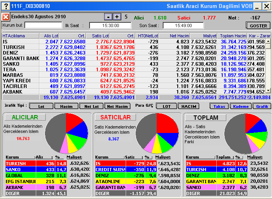Click the TOPLAM pie chart
272x199 pixels.
(246, 134)
